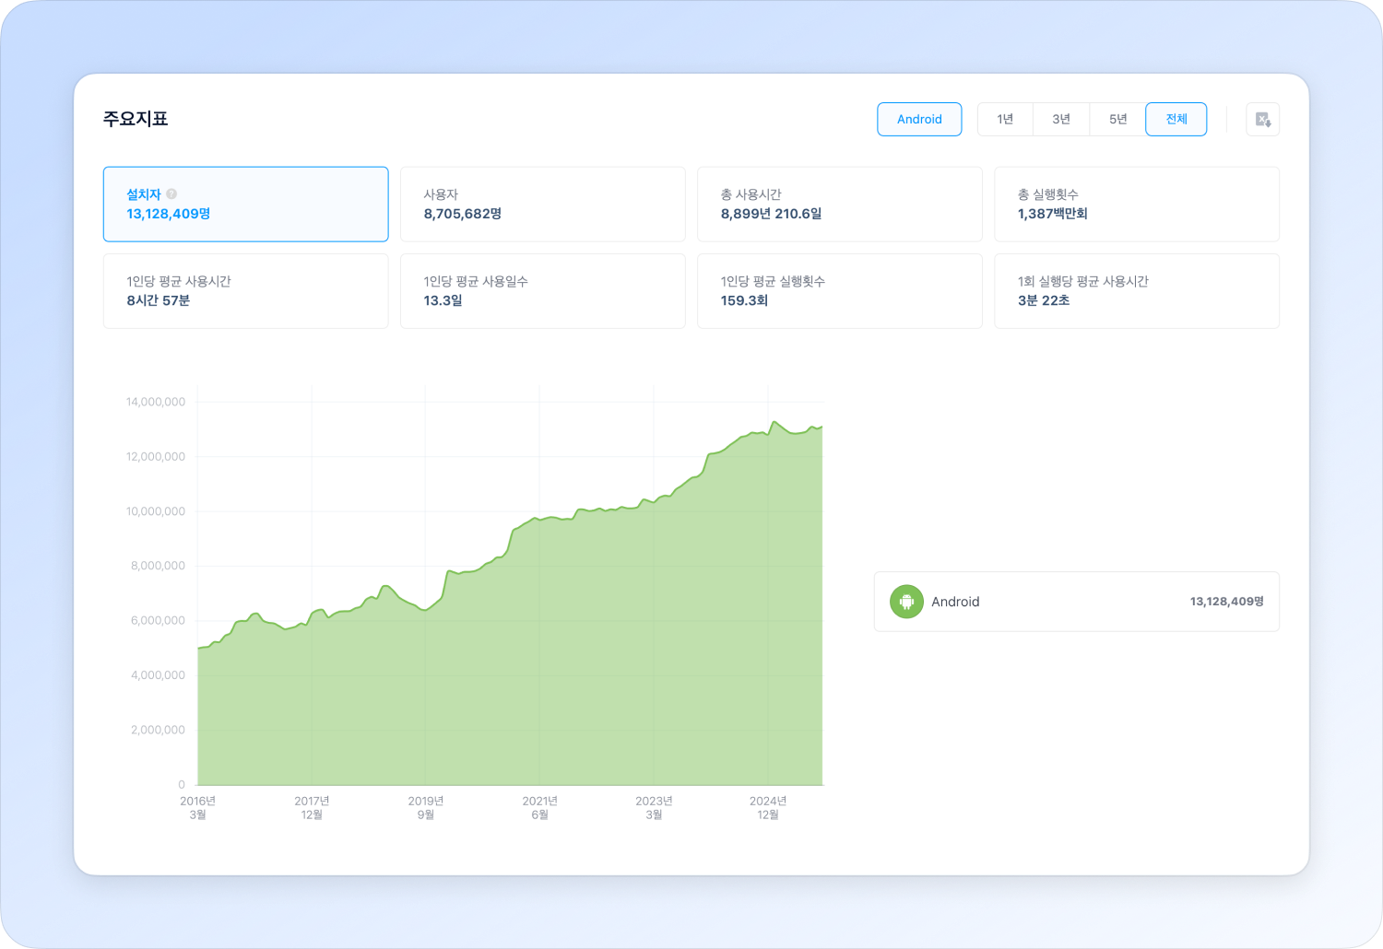This screenshot has height=949, width=1383.
Task: Select the 총 사용시간 metric card
Action: coord(839,205)
